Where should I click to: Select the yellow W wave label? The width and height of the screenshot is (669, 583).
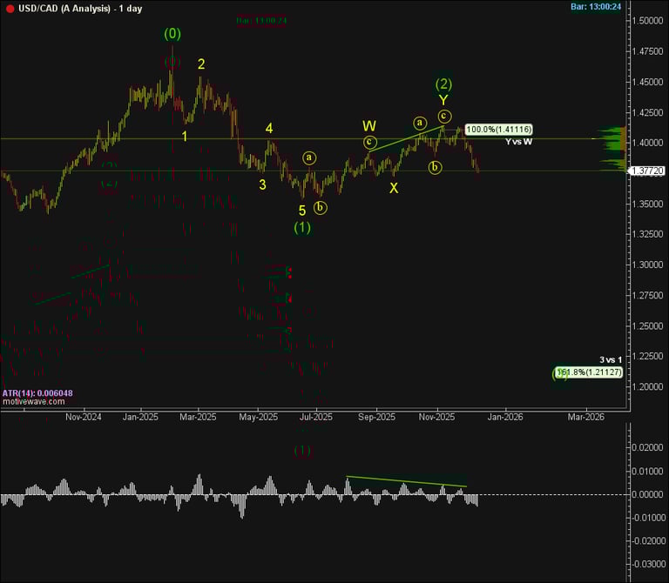point(369,126)
